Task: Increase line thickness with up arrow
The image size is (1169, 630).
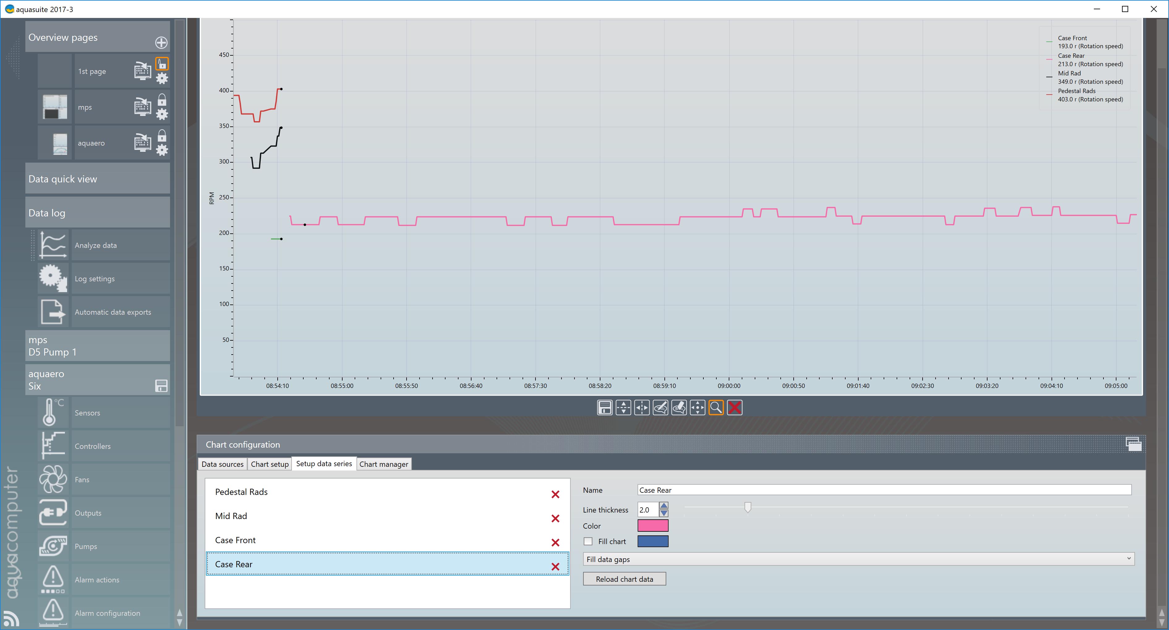Action: coord(663,506)
